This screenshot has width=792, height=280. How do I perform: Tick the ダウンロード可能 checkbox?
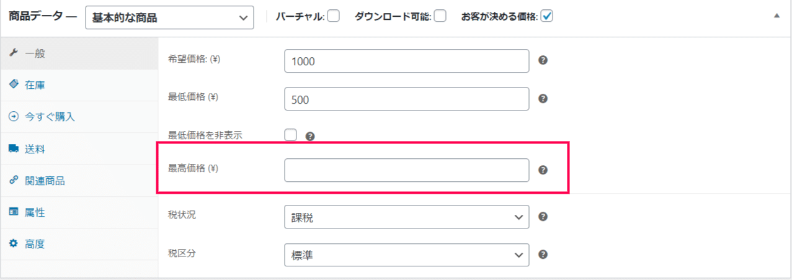pyautogui.click(x=440, y=17)
